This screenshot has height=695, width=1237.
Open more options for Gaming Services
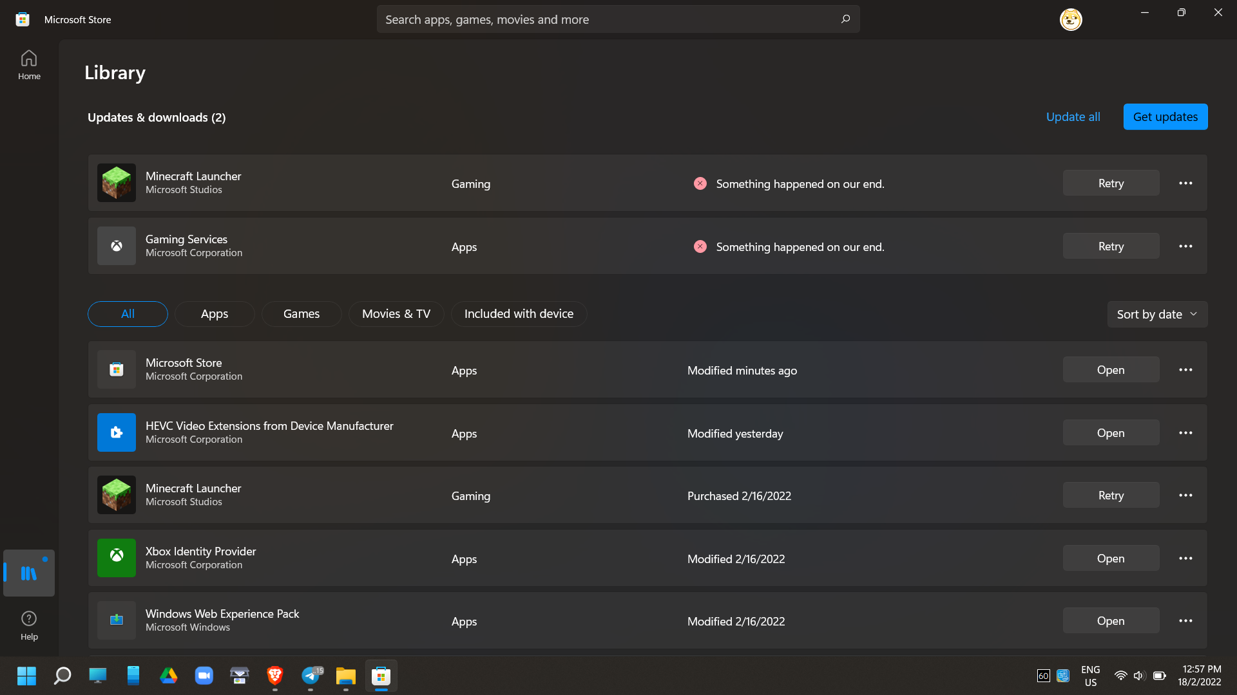click(x=1185, y=246)
